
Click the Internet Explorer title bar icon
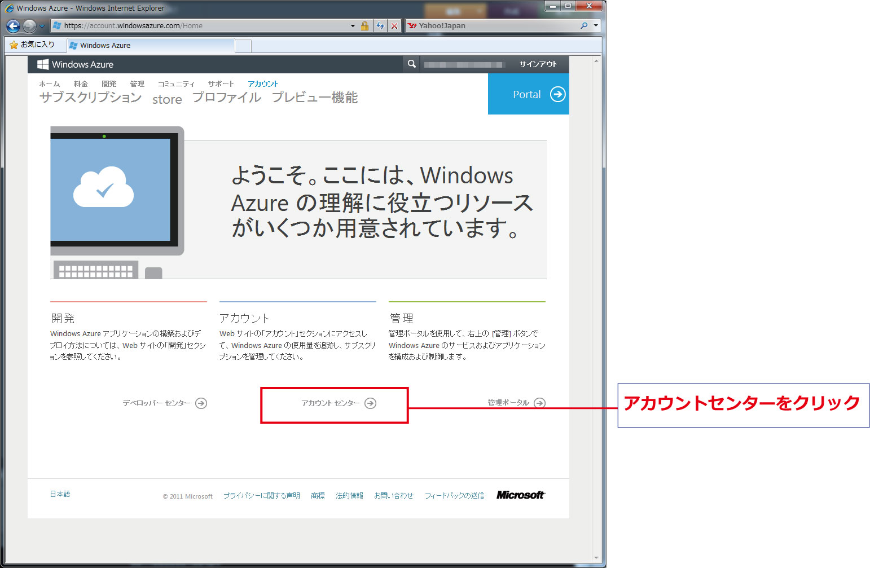pos(10,8)
